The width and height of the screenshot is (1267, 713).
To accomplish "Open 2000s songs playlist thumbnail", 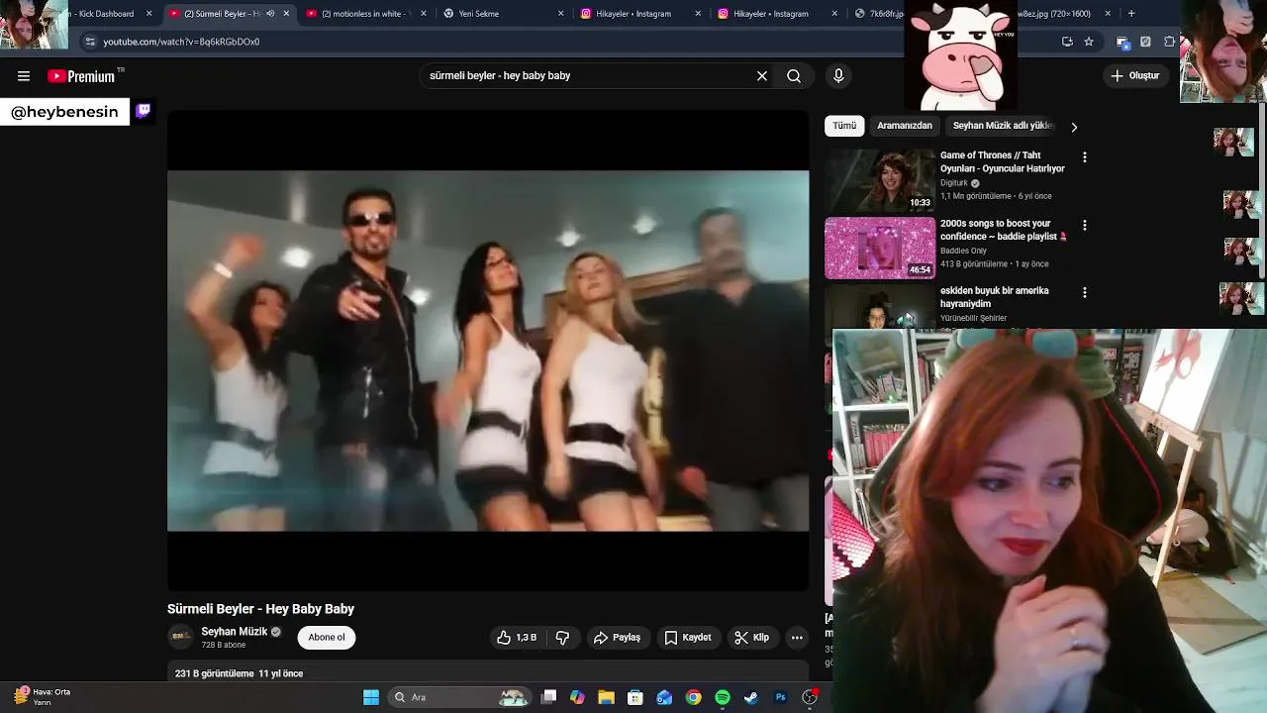I will tap(880, 249).
